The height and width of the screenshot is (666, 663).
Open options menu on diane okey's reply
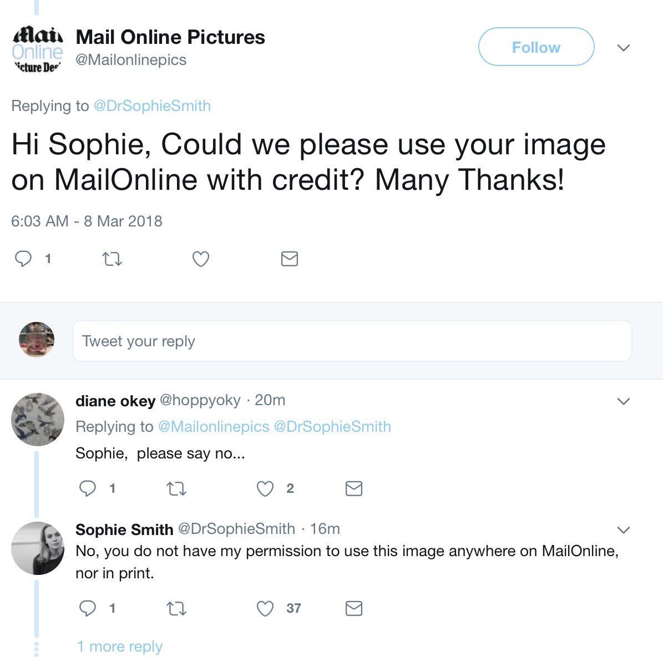click(624, 401)
